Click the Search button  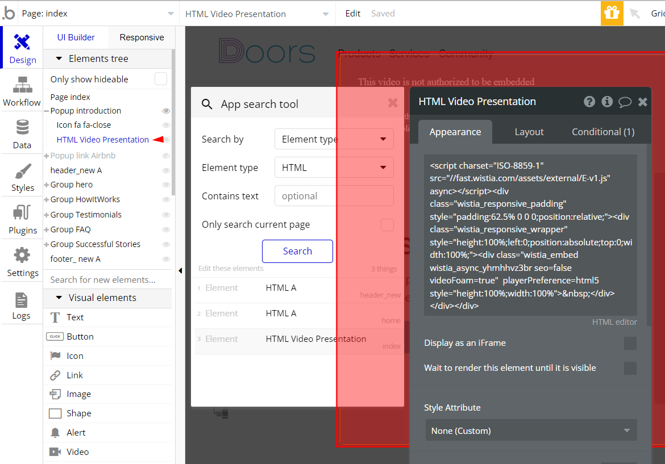coord(297,251)
